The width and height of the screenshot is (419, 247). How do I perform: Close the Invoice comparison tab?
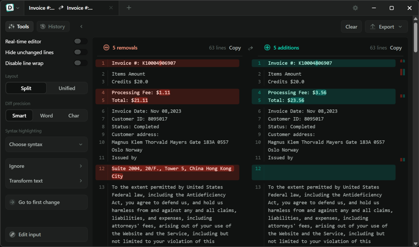click(x=111, y=8)
